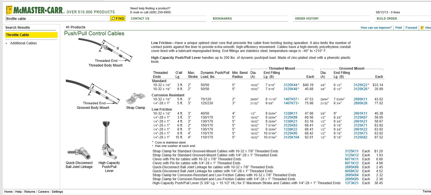Image resolution: width=431 pixels, height=195 pixels.
Task: Open Settings in the footer
Action: pyautogui.click(x=57, y=192)
